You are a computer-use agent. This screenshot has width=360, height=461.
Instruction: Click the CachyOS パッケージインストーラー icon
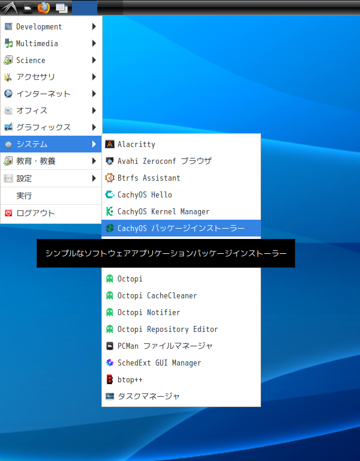(110, 228)
